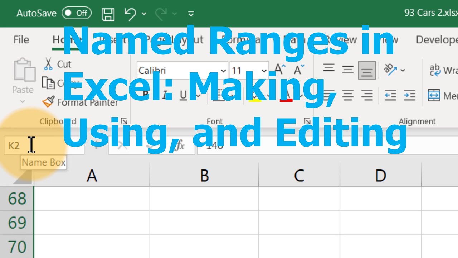Center cell text horizontally
Image resolution: width=458 pixels, height=258 pixels.
click(x=348, y=95)
